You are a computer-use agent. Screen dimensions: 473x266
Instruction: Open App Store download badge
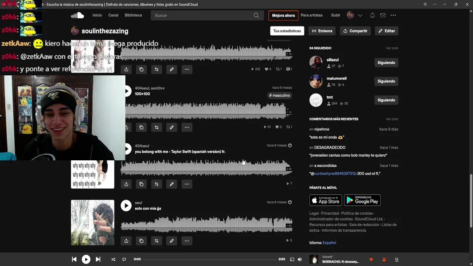326,200
